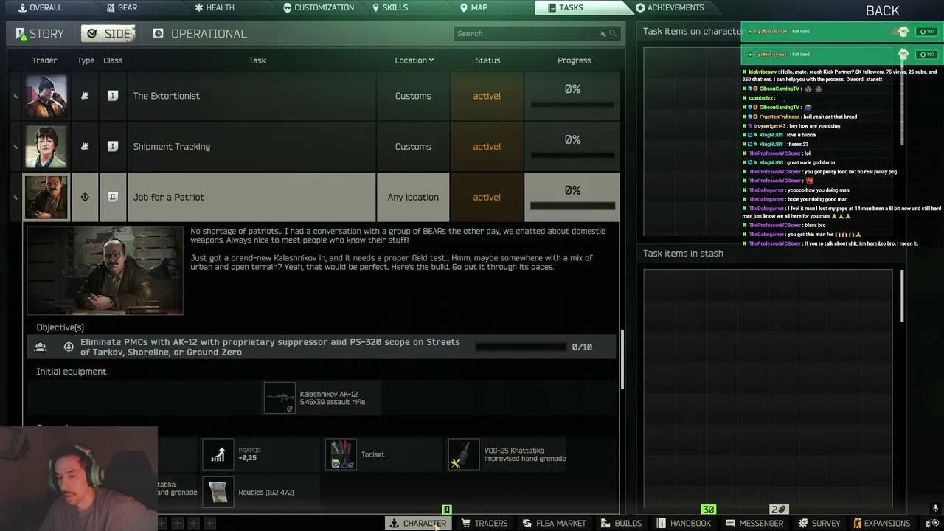The width and height of the screenshot is (944, 531).
Task: Click The Extortionist type hand icon
Action: (85, 96)
